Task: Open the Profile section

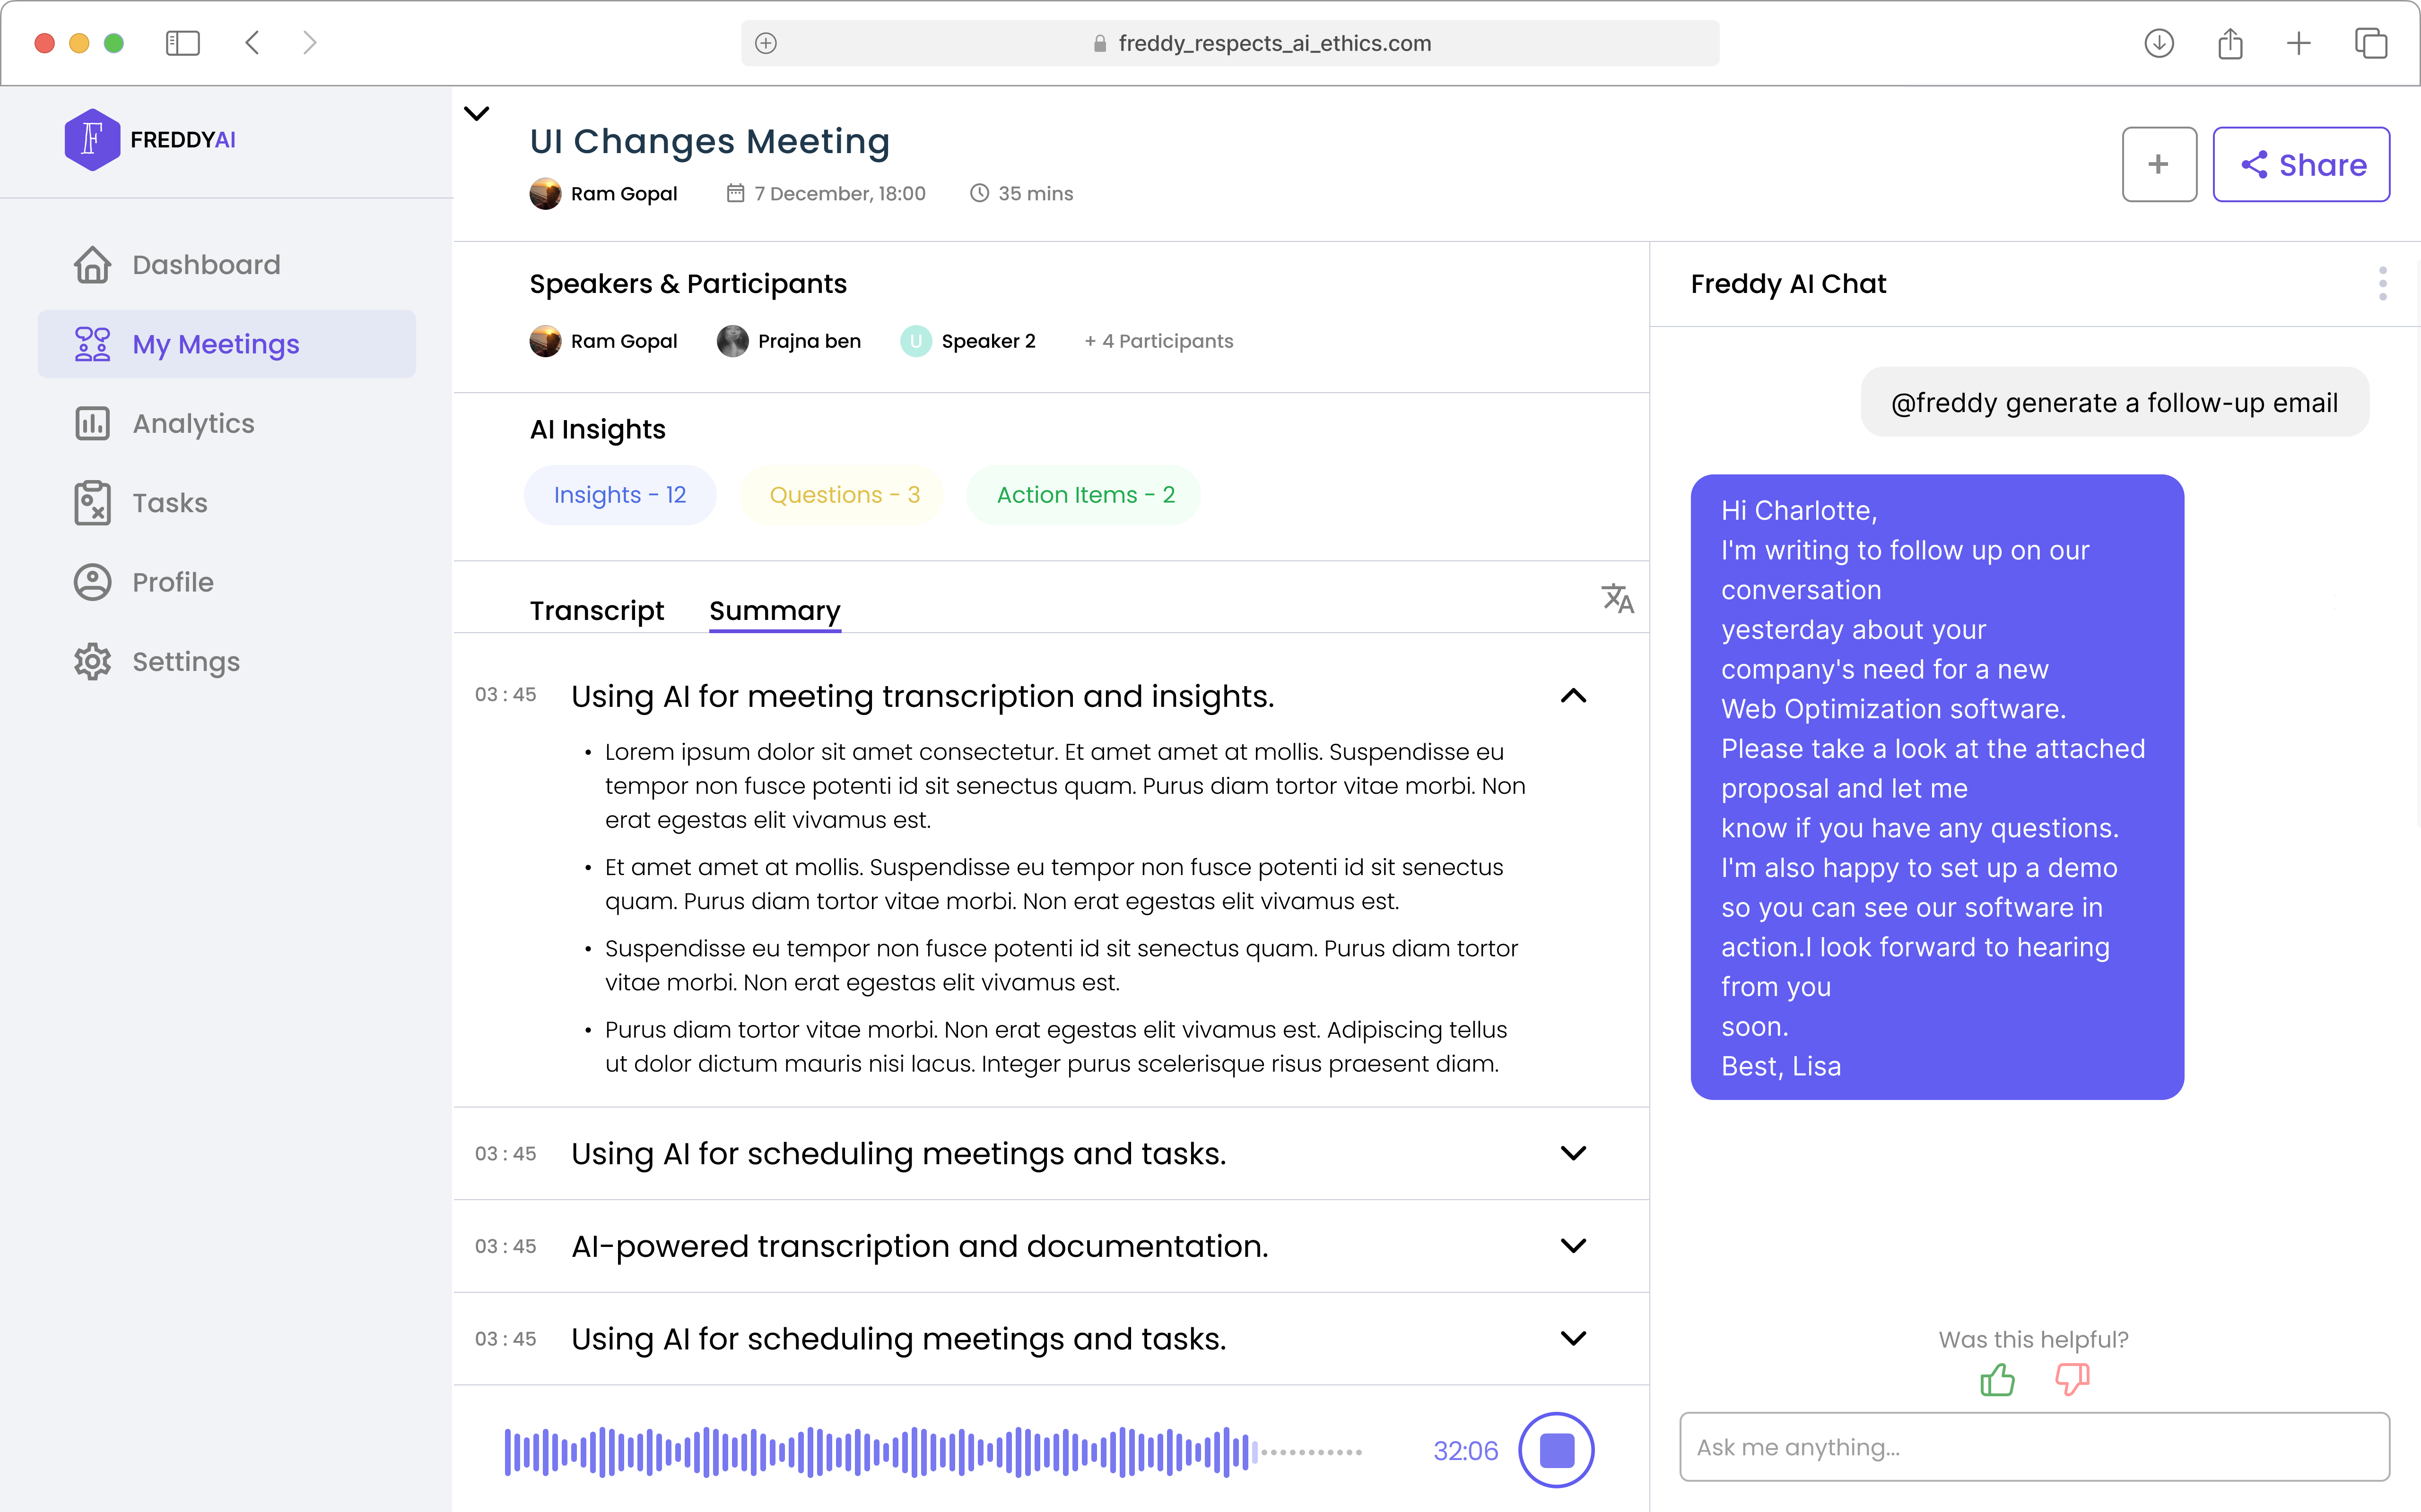Action: (92, 582)
